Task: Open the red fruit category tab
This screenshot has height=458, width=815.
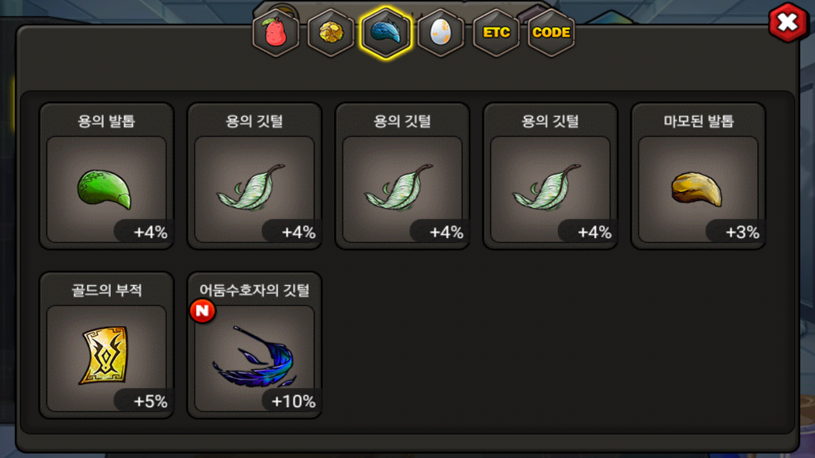Action: (x=276, y=33)
